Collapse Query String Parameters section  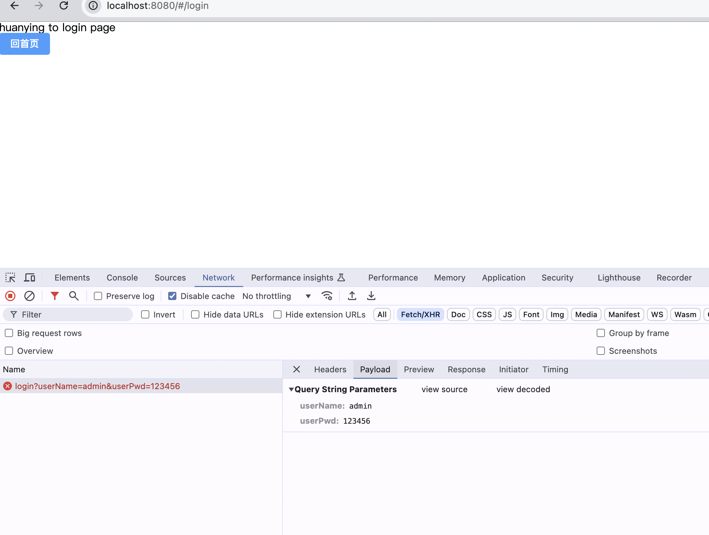[x=291, y=389]
